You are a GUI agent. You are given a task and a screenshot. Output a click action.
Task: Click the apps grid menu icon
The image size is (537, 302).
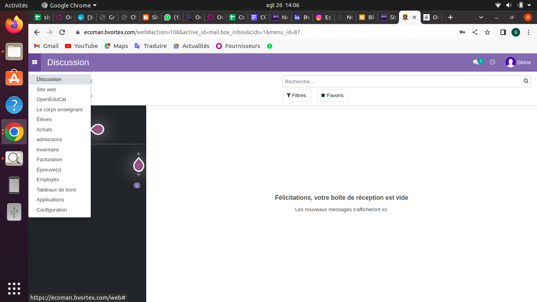(x=35, y=62)
